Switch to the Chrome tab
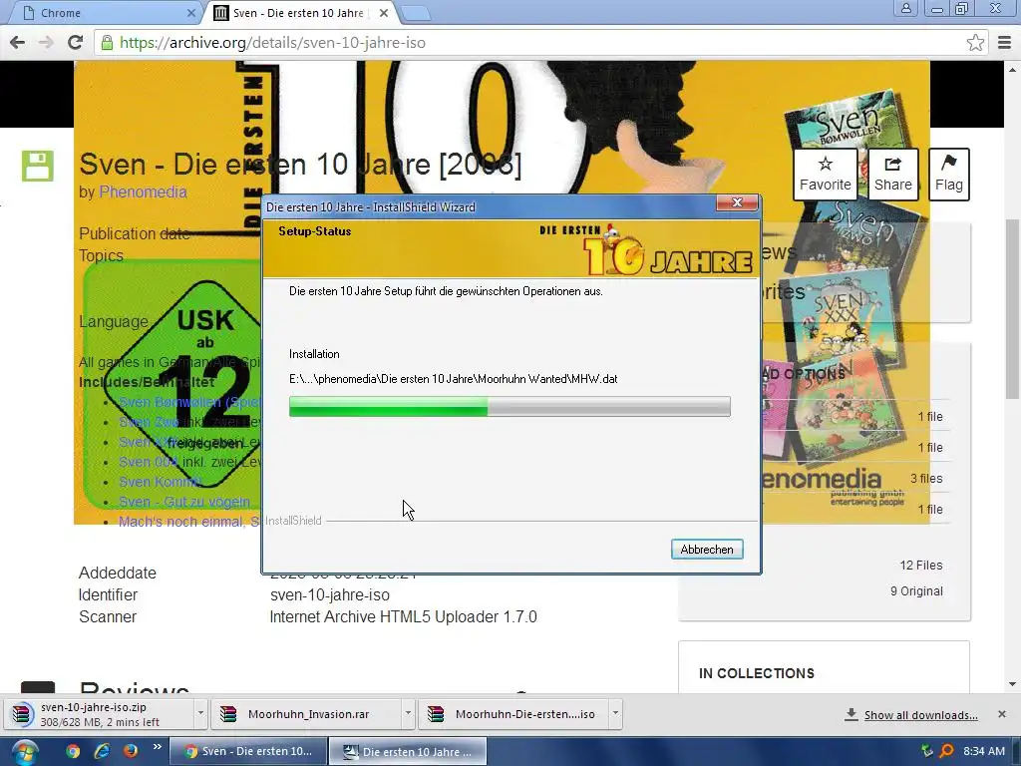The width and height of the screenshot is (1021, 766). [x=104, y=13]
